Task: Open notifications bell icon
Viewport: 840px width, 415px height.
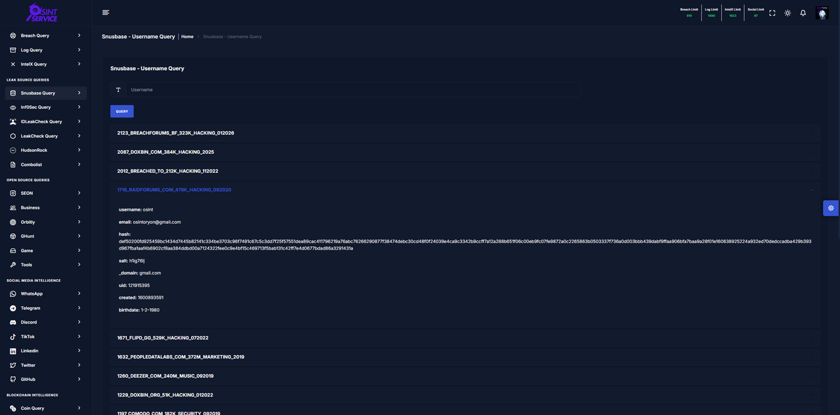Action: (x=803, y=13)
